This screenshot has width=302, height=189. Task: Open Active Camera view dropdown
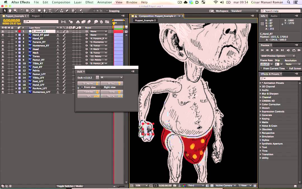[226, 186]
